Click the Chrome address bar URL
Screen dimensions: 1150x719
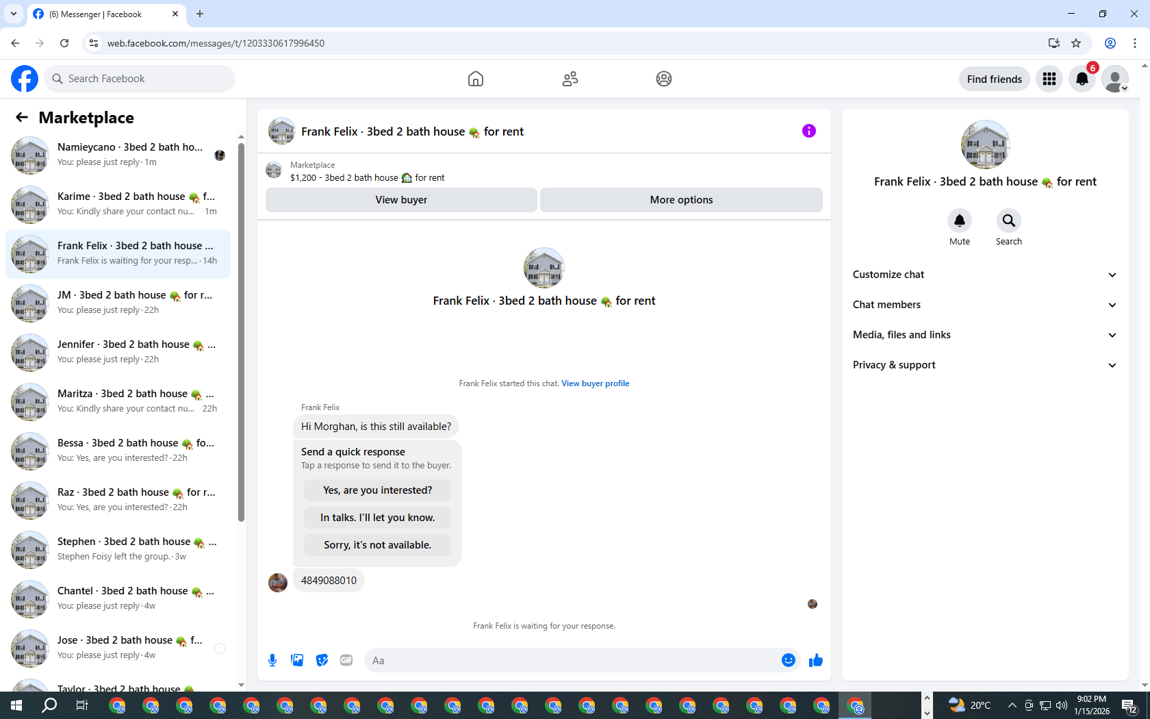[x=216, y=43]
